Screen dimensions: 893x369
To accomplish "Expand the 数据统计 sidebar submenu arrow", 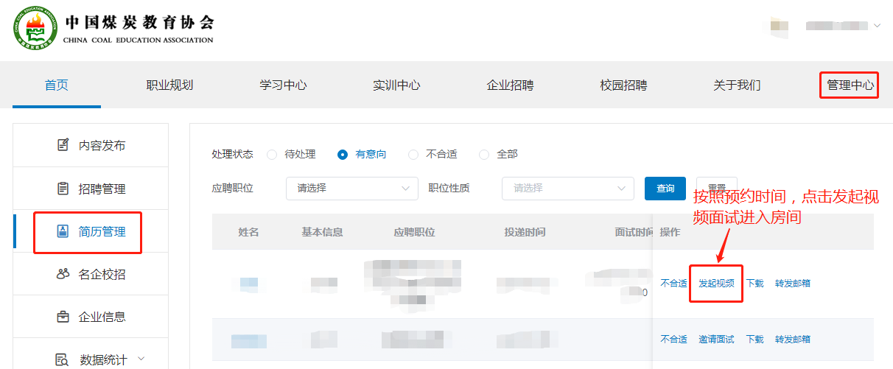I will pos(141,359).
